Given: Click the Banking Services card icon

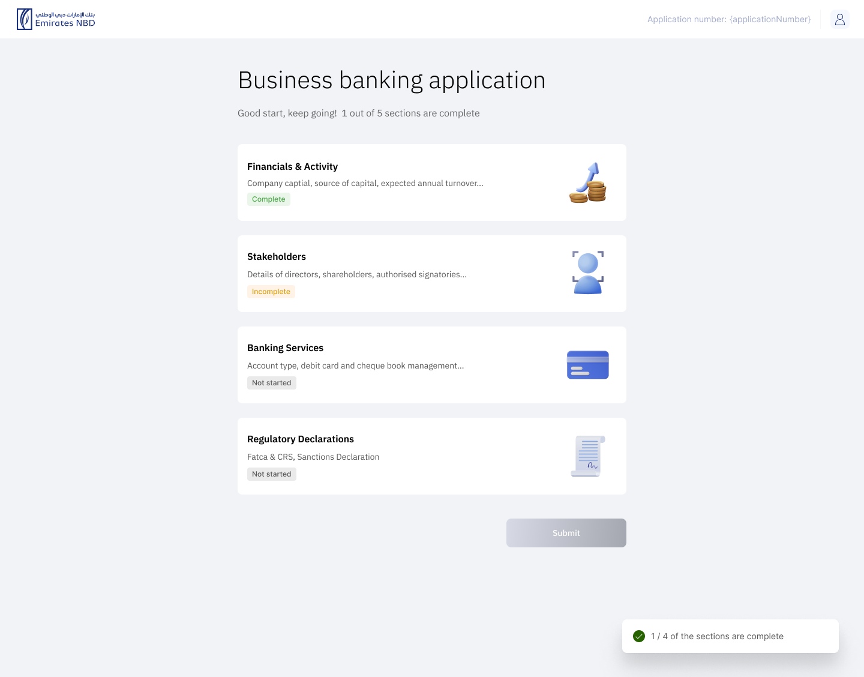Looking at the screenshot, I should coord(587,365).
